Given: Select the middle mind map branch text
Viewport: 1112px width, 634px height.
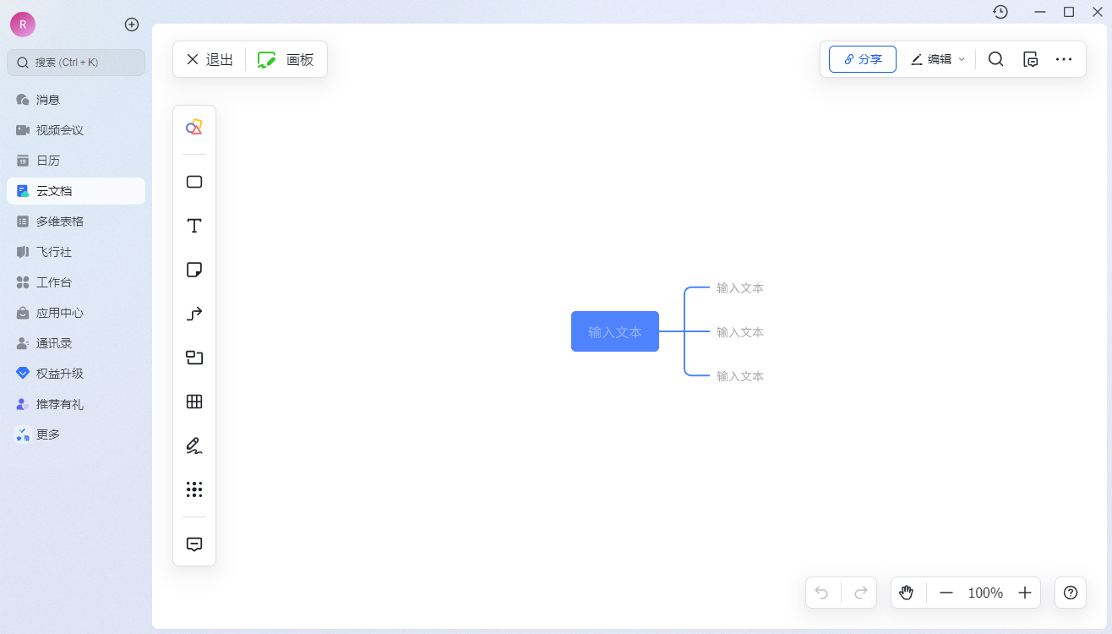Looking at the screenshot, I should coord(740,332).
